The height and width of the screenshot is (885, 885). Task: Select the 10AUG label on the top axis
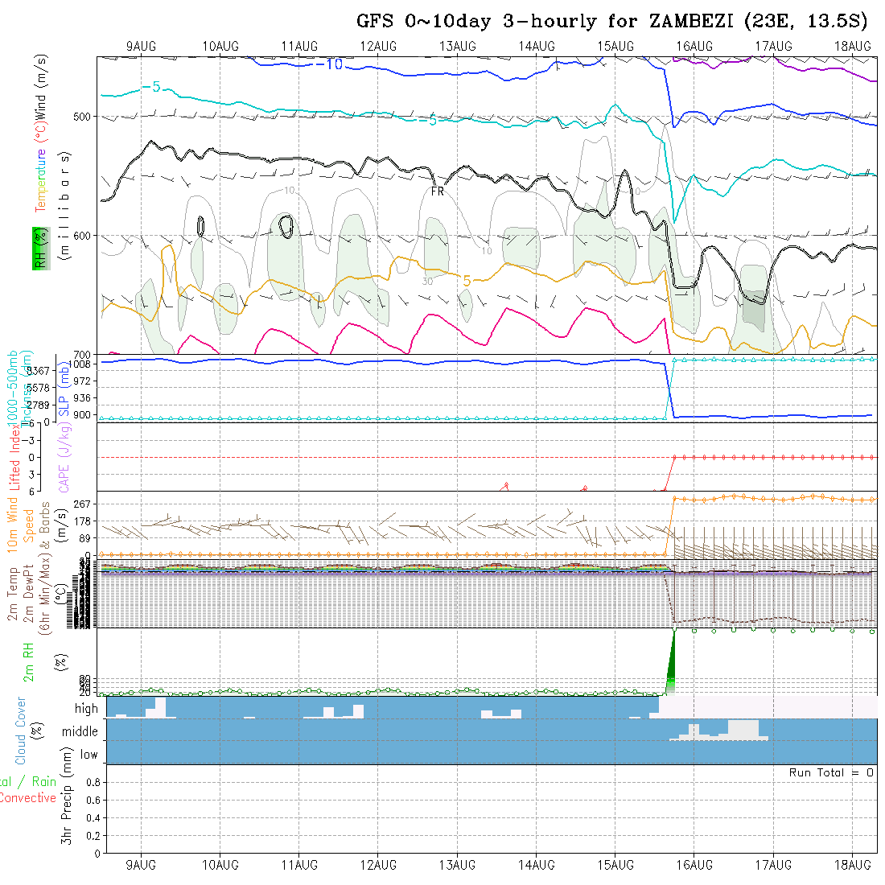[220, 47]
